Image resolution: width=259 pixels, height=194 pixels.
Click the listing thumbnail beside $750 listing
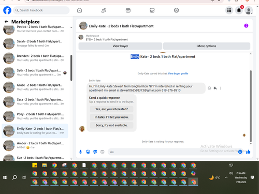[81, 37]
